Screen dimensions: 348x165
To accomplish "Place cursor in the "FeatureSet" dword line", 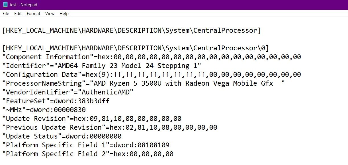I will (56, 101).
